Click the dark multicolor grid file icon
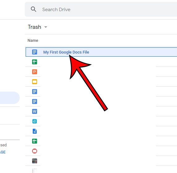Screen dimensions: 177x173 click(35, 161)
